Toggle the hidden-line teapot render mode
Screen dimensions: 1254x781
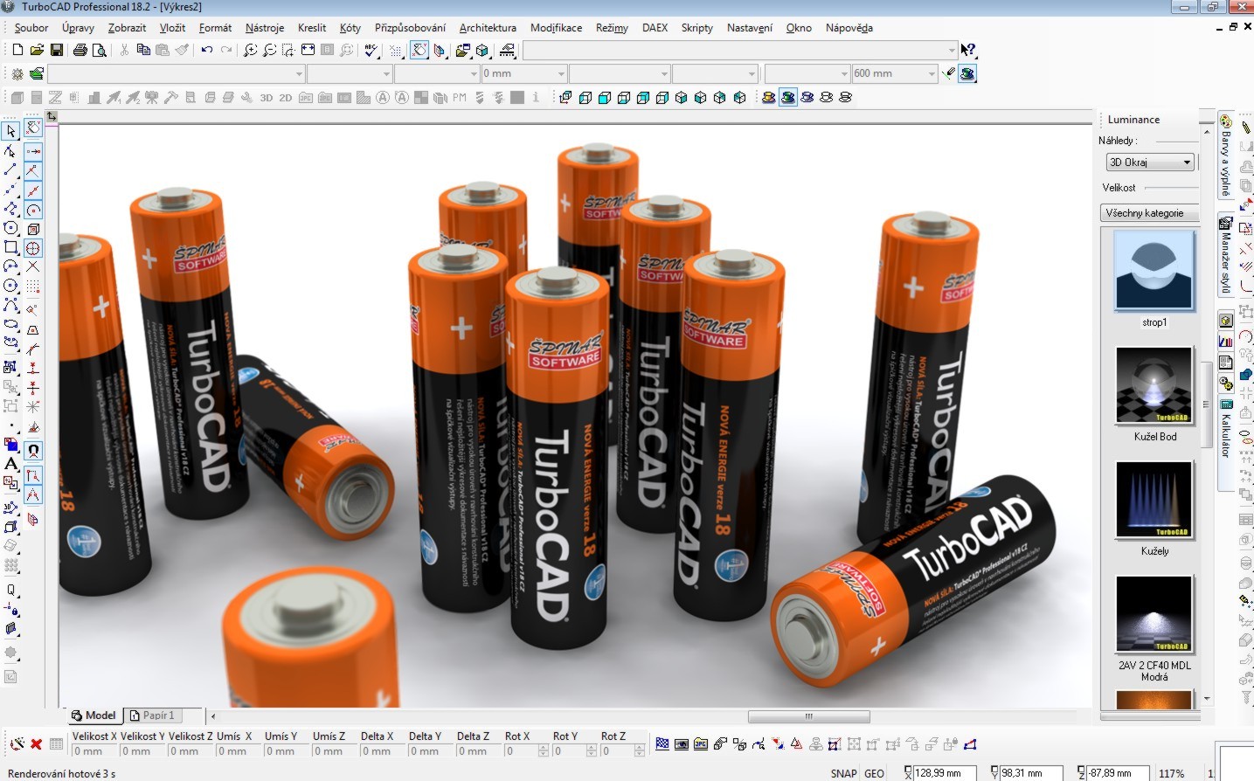pos(827,98)
